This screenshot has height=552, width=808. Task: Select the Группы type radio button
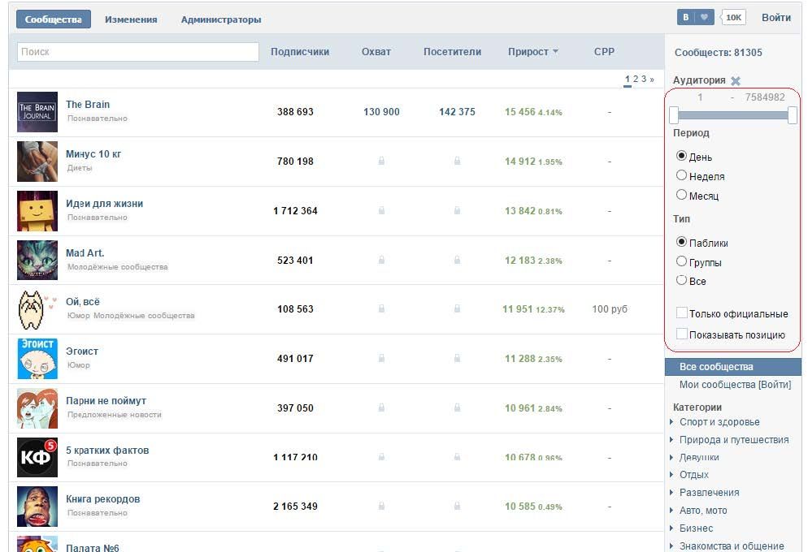click(x=681, y=261)
